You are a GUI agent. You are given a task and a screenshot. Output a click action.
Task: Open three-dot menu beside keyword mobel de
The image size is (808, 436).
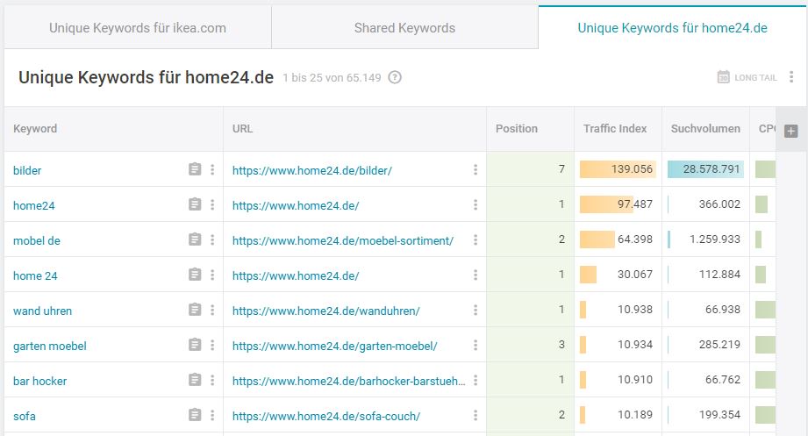pyautogui.click(x=212, y=239)
